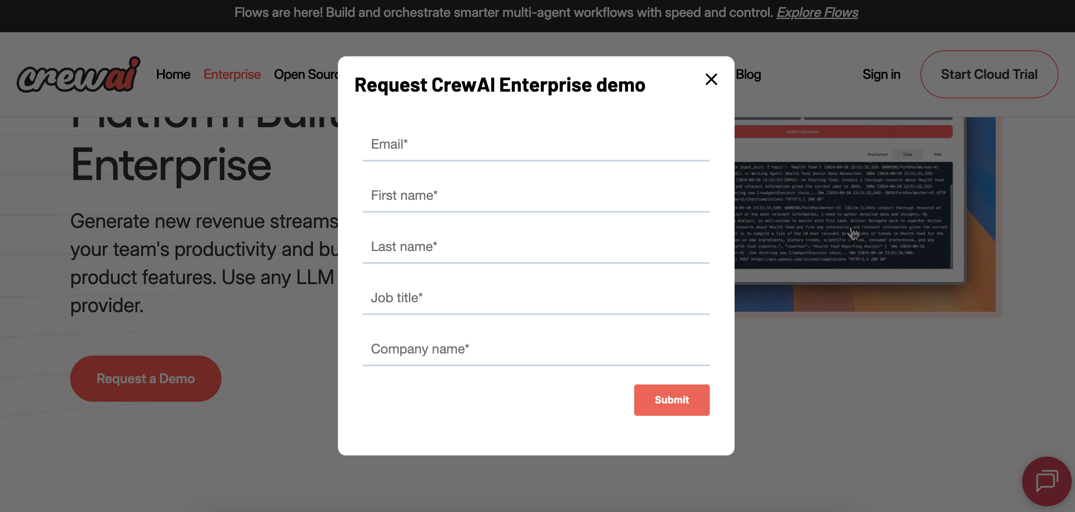Click into the Email field
Image resolution: width=1075 pixels, height=512 pixels.
coord(536,144)
